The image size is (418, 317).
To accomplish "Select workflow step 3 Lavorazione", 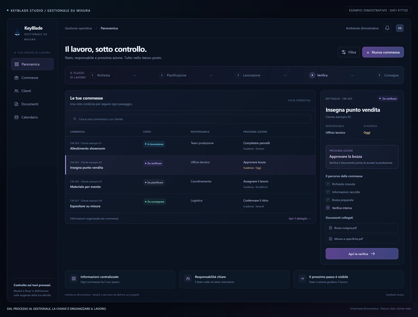I will click(248, 75).
